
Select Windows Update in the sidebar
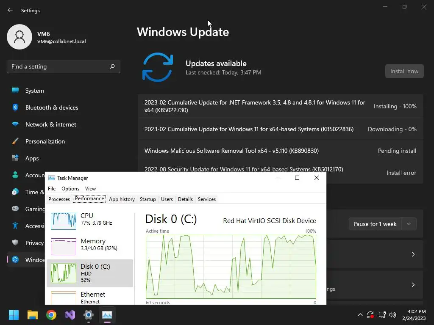coord(26,260)
